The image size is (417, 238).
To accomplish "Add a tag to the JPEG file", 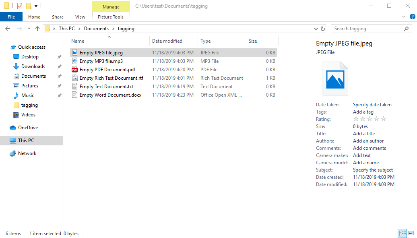I will click(363, 112).
